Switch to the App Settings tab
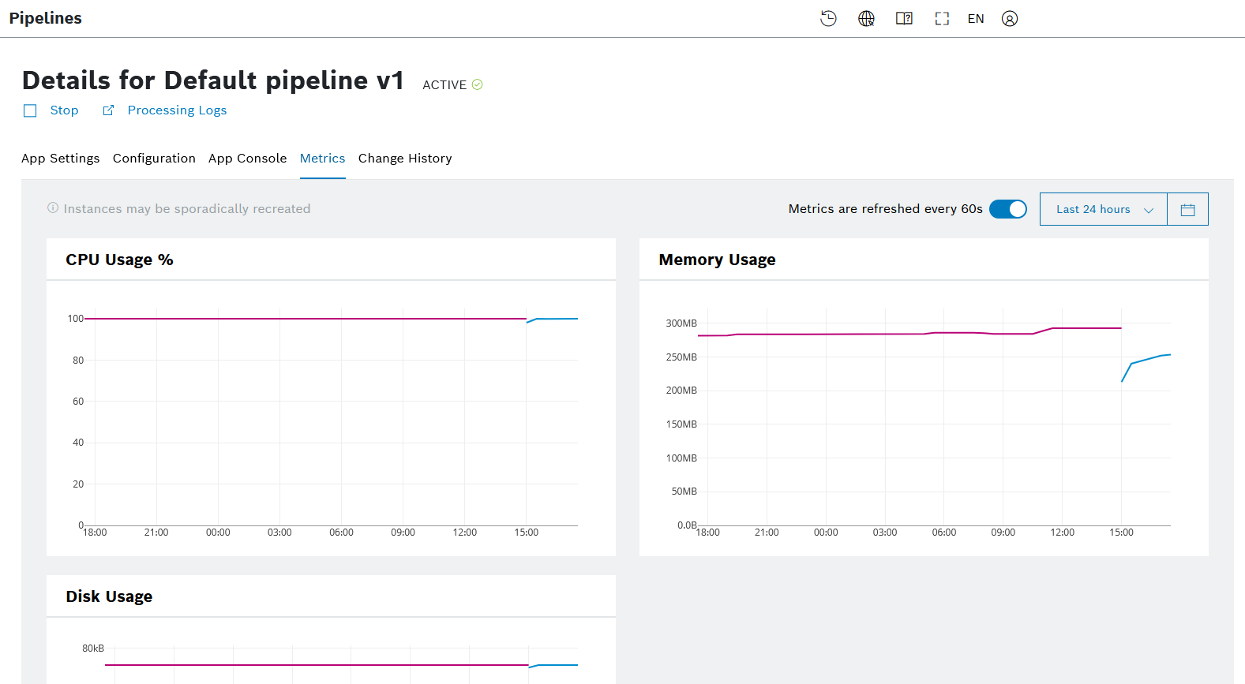This screenshot has height=684, width=1245. (61, 159)
